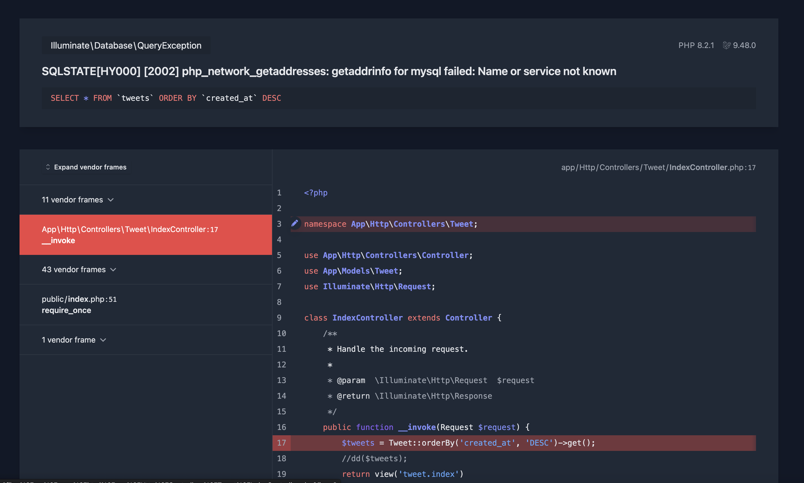Expand vendor frames button
The width and height of the screenshot is (804, 483).
86,167
